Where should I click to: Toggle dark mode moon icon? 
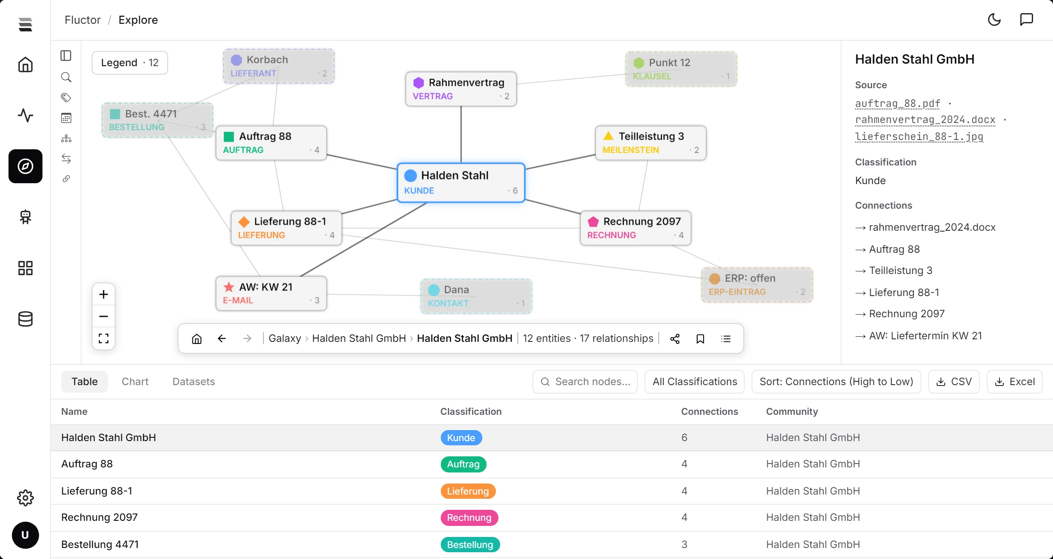click(994, 20)
